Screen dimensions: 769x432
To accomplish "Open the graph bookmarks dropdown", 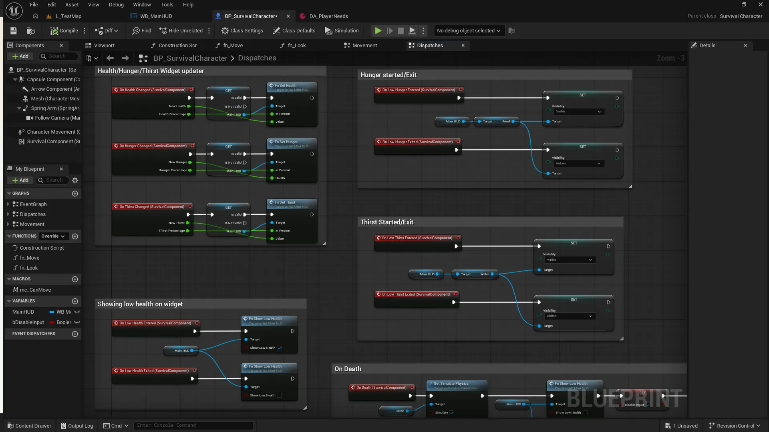I will point(92,58).
